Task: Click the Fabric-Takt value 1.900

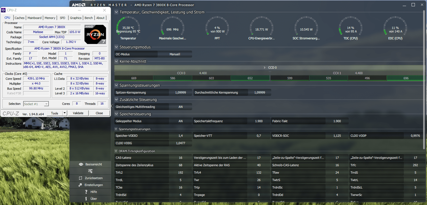Action: tap(337, 121)
